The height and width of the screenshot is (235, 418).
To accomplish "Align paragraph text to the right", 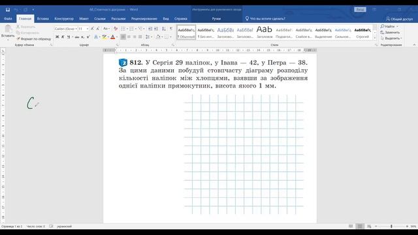I will (135, 37).
